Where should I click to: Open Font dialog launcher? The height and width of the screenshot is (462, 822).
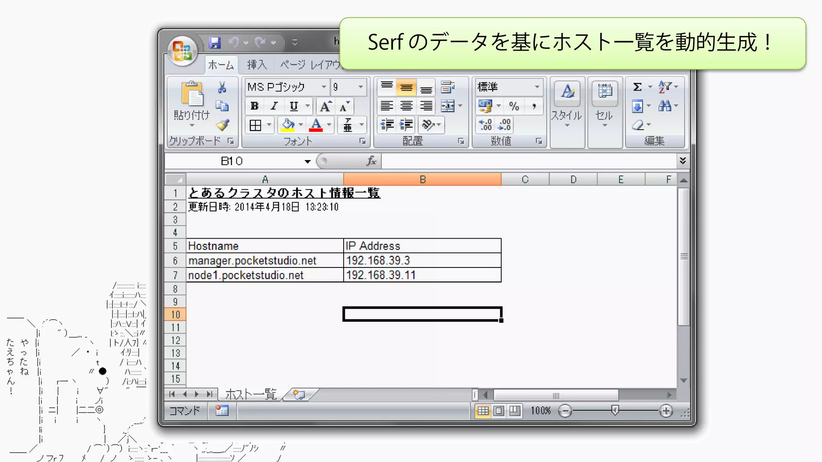(362, 141)
